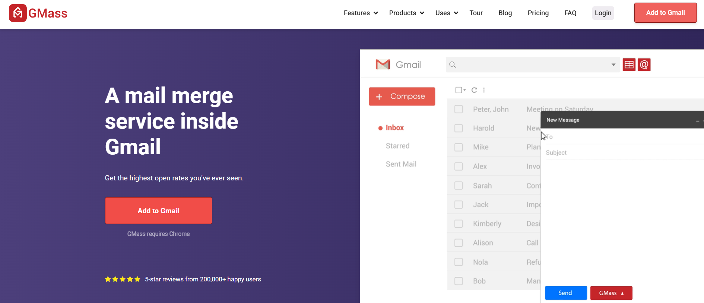Check the box next to Alex
The width and height of the screenshot is (704, 303).
click(x=459, y=167)
